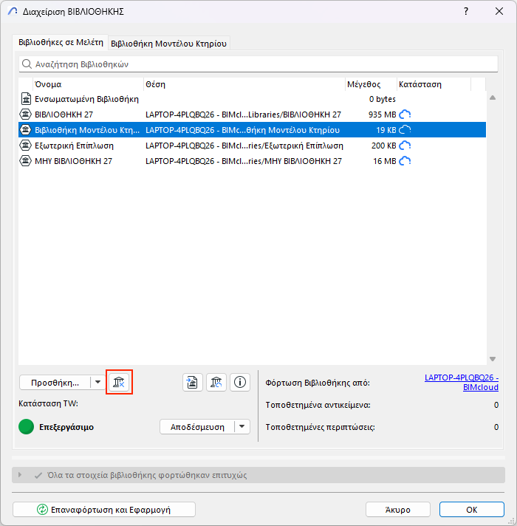This screenshot has width=517, height=526.
Task: Click the list scroll down arrow
Action: [x=493, y=359]
